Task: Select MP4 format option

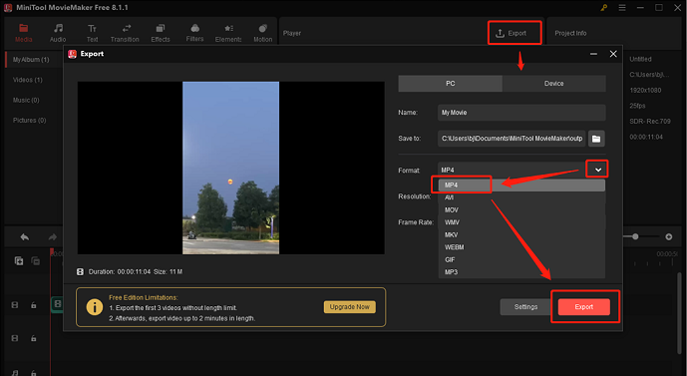Action: click(521, 185)
